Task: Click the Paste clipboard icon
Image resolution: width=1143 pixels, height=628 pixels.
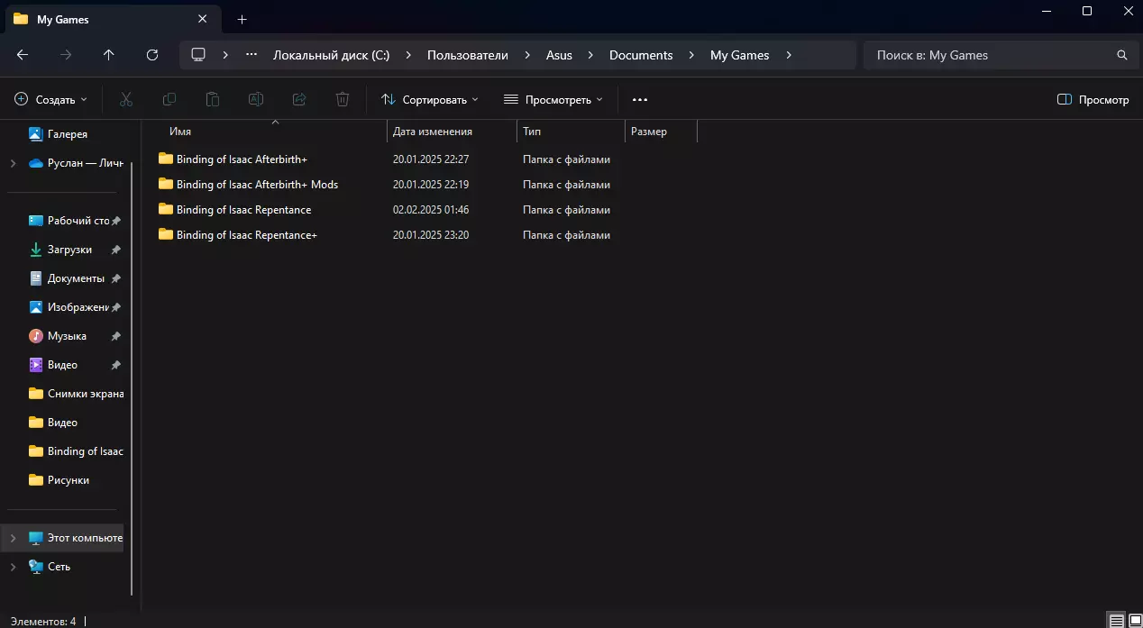Action: tap(213, 99)
